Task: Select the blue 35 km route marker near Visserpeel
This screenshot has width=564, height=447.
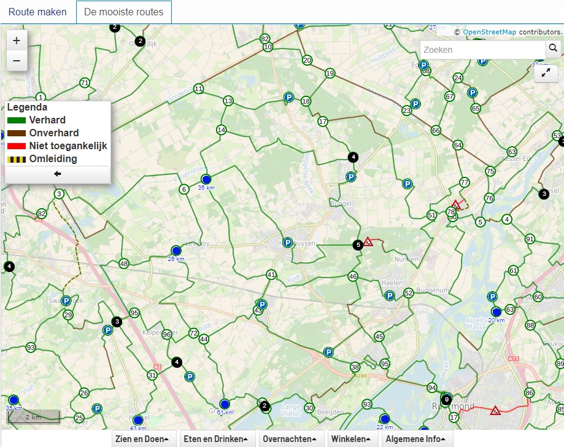Action: click(206, 179)
